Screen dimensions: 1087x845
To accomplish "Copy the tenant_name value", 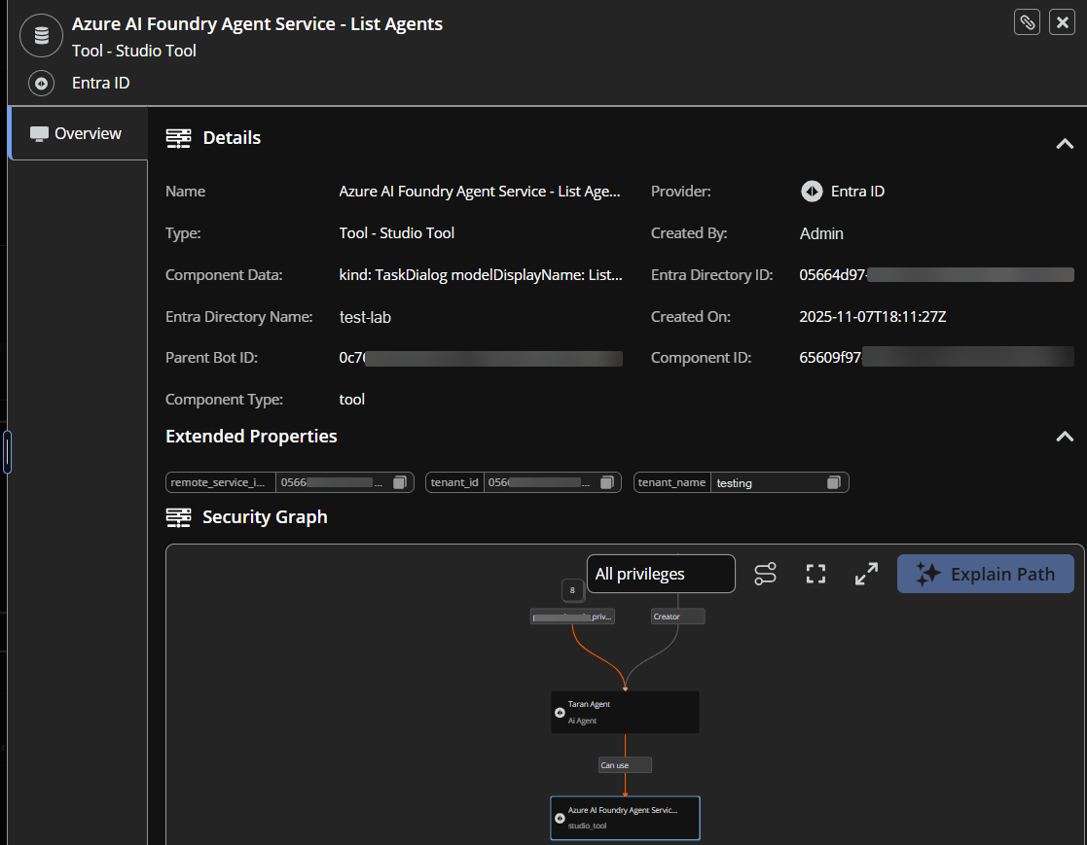I will click(834, 482).
